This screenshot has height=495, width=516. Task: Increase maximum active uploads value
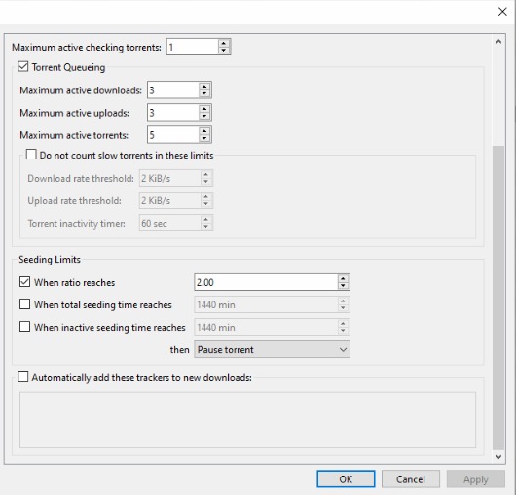(204, 109)
